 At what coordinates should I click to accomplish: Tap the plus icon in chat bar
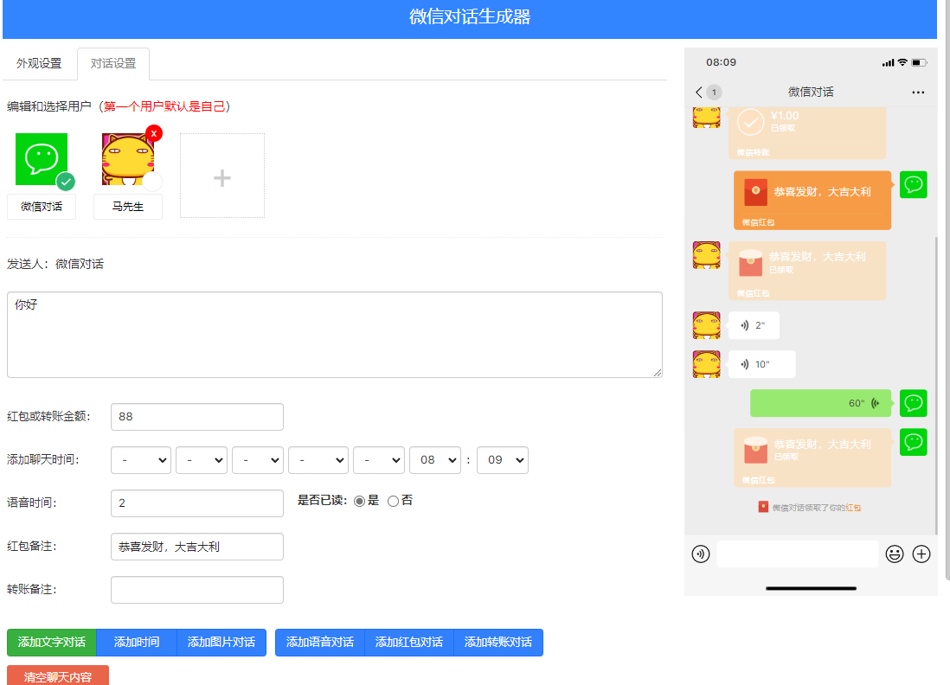click(x=921, y=554)
